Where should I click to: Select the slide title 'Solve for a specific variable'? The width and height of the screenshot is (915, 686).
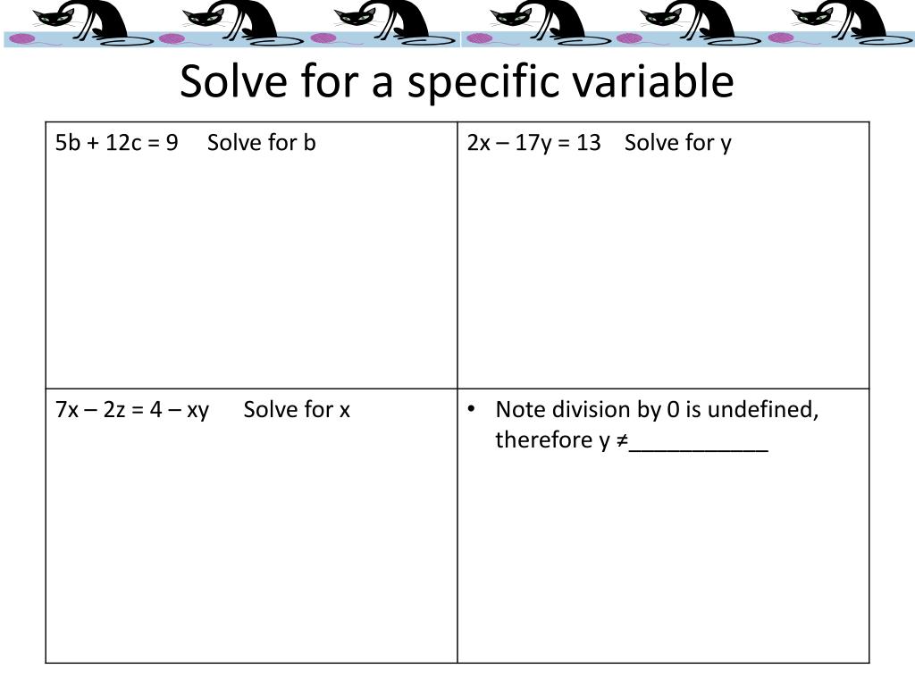coord(457,82)
